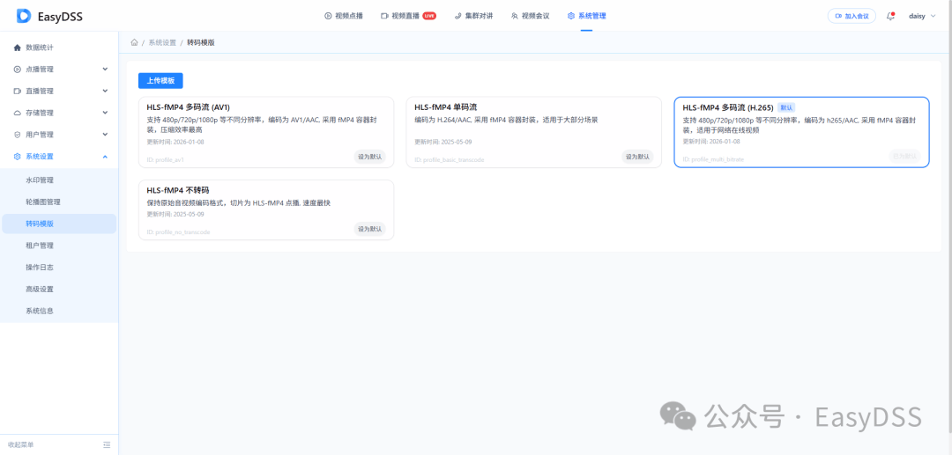Open 水印管理 submenu item
The height and width of the screenshot is (455, 952).
point(60,180)
